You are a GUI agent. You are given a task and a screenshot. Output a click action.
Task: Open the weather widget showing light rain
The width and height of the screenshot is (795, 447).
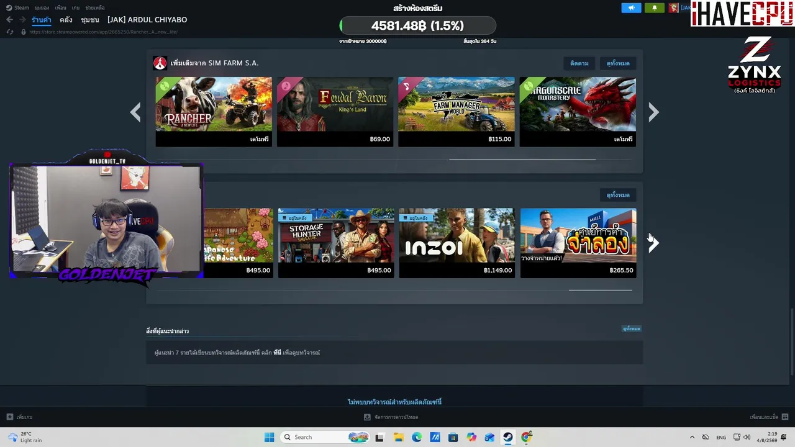coord(25,437)
